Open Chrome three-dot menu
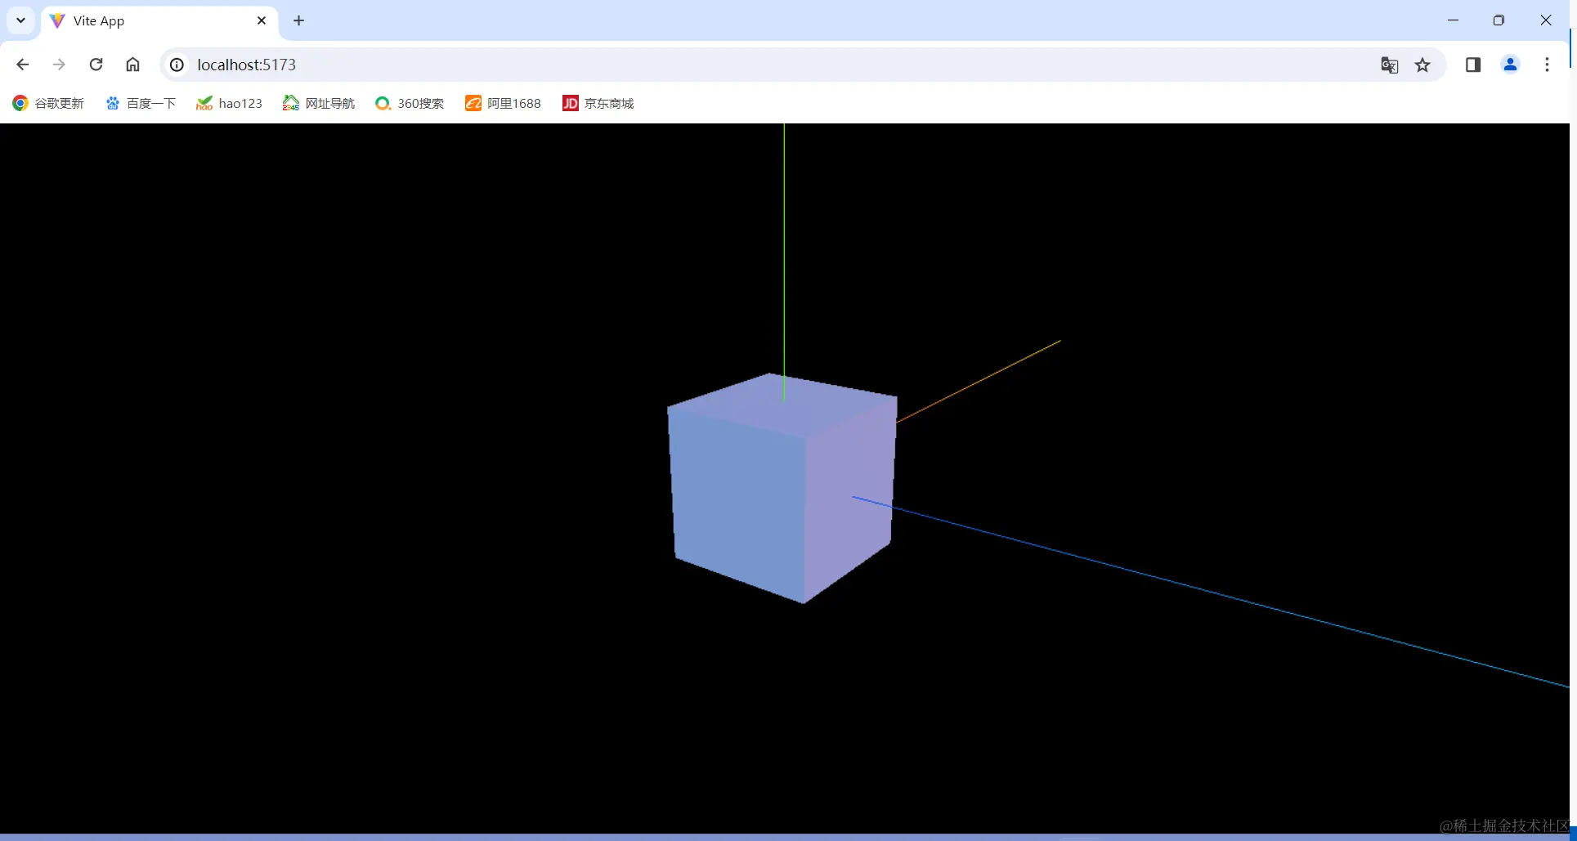Viewport: 1577px width, 841px height. click(x=1547, y=65)
